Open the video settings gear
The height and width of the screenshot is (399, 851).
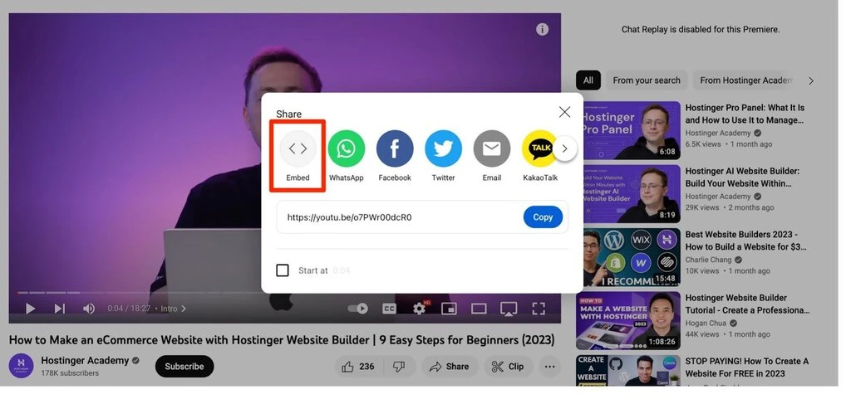[x=419, y=309]
